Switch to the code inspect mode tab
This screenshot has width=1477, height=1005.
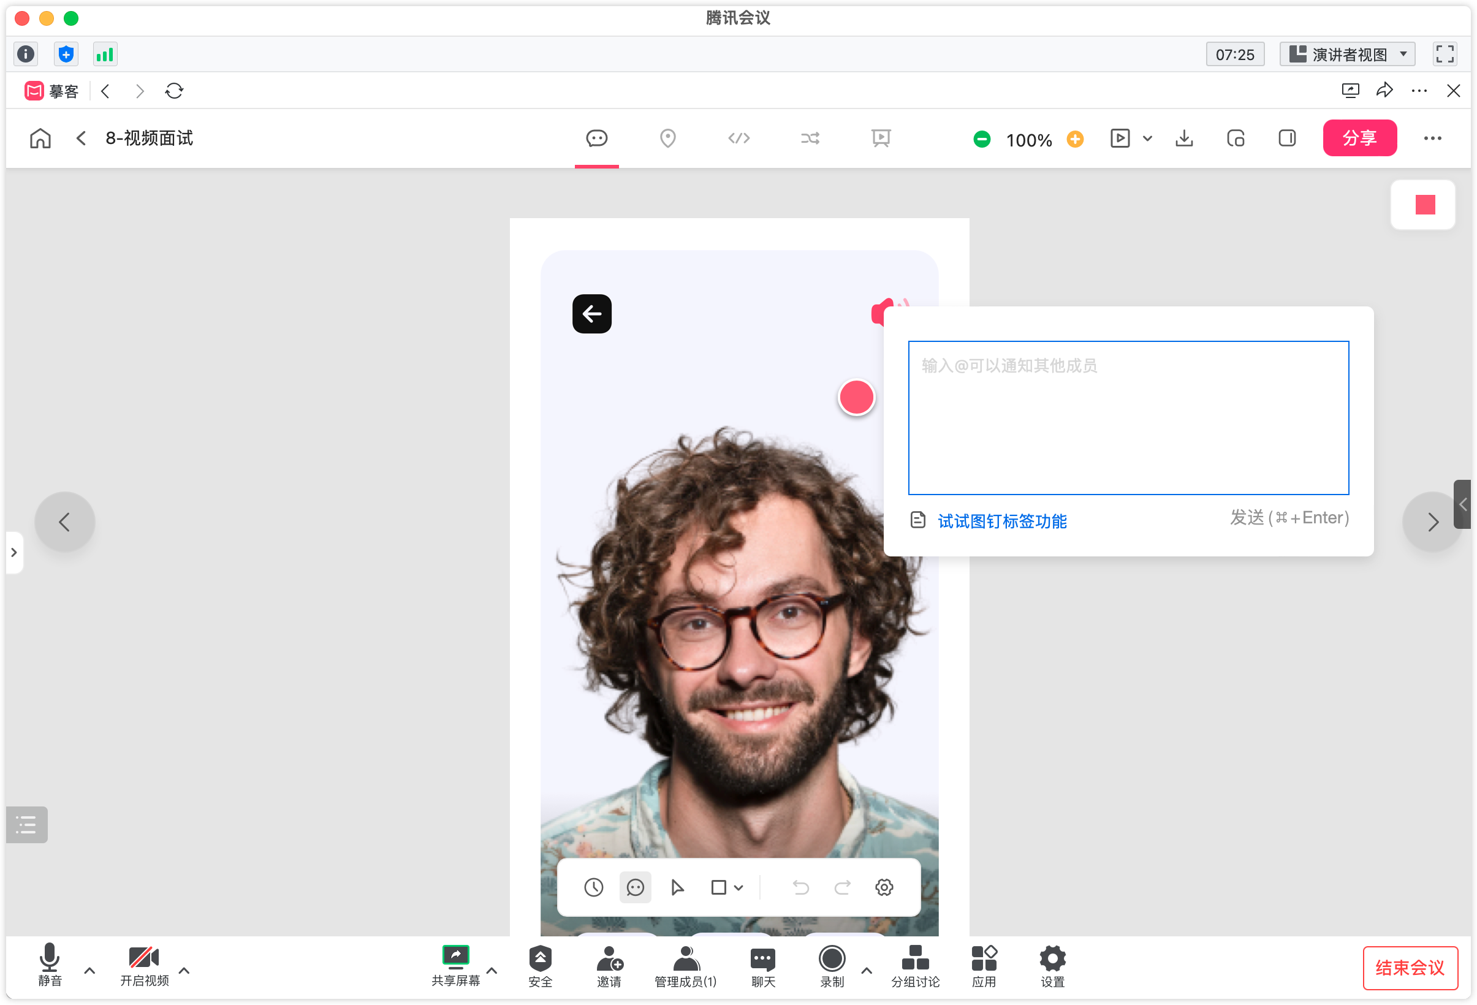pyautogui.click(x=738, y=138)
